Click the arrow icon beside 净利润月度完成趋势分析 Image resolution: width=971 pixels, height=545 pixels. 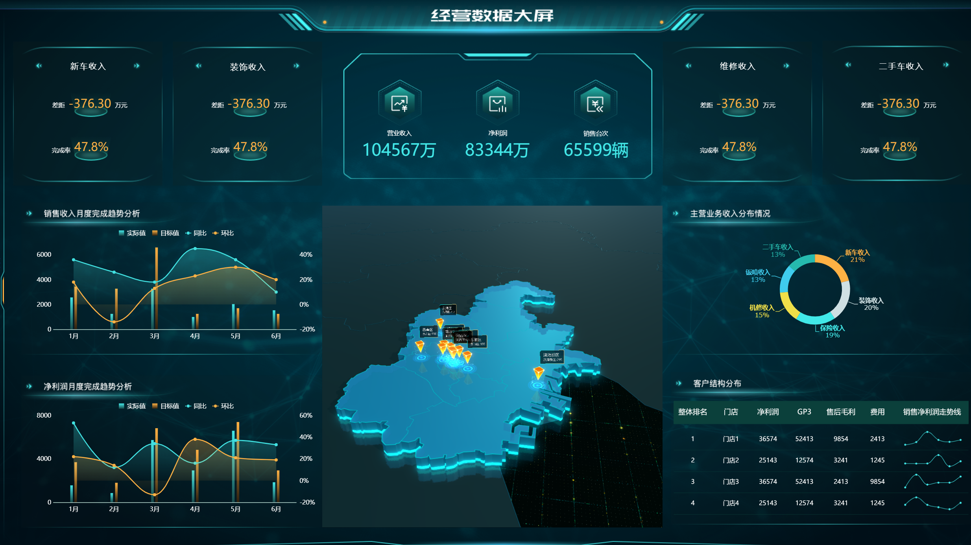click(29, 387)
